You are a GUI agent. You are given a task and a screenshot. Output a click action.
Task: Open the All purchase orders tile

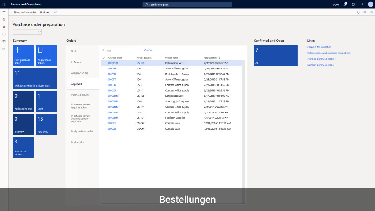(x=46, y=56)
